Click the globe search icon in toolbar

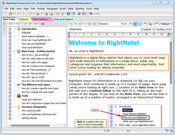pyautogui.click(x=68, y=14)
